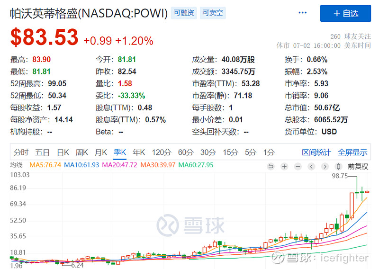Select the 季K chart tab

(120, 152)
